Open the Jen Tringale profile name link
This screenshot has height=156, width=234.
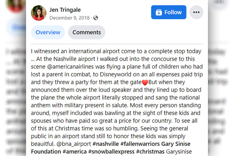point(65,10)
